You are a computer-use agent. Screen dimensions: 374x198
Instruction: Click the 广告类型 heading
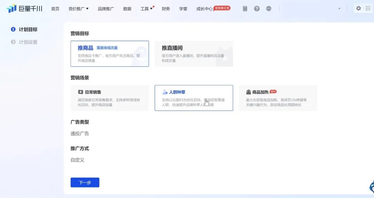80,122
